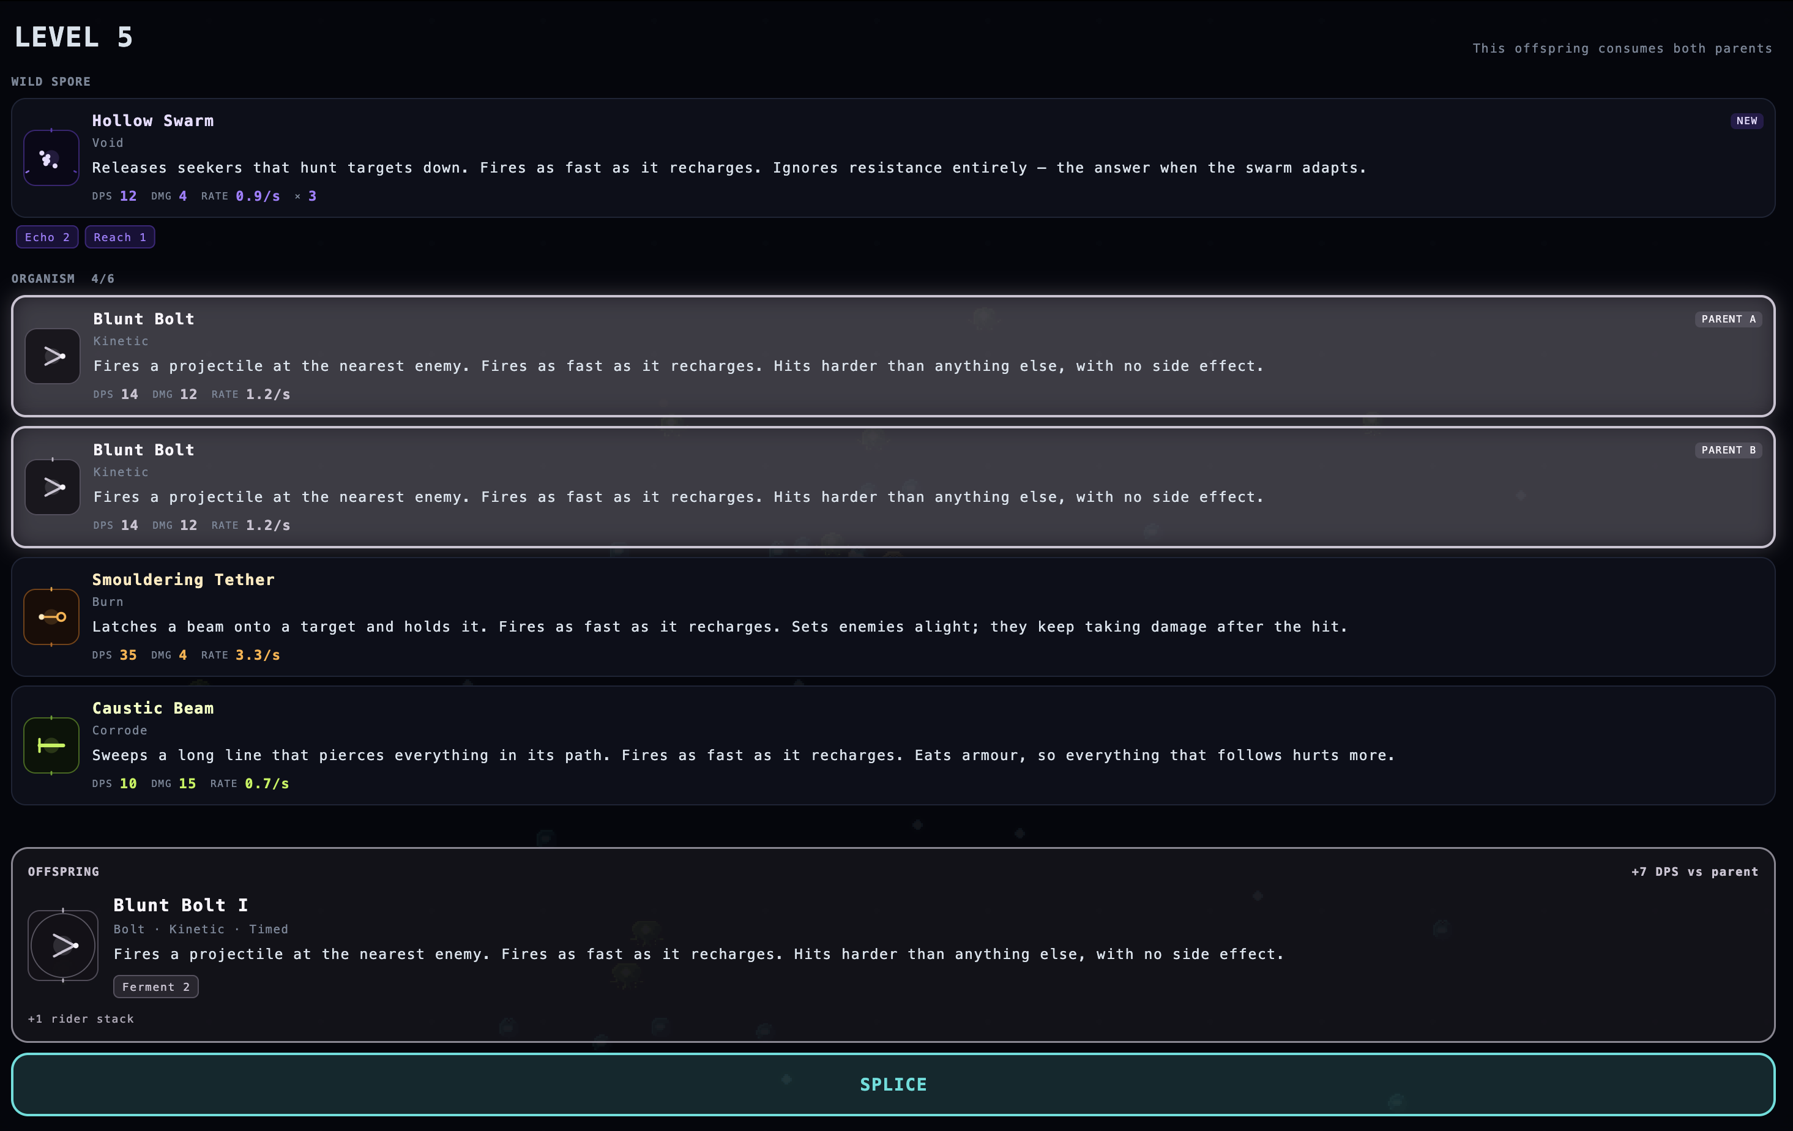Click the Ferment 2 rider tag
Screen dimensions: 1793x1131
(155, 987)
